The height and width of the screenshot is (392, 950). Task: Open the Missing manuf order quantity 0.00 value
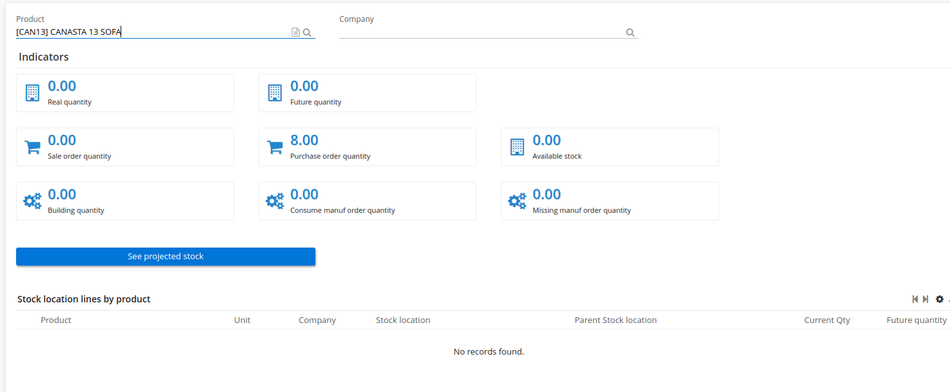click(x=547, y=195)
